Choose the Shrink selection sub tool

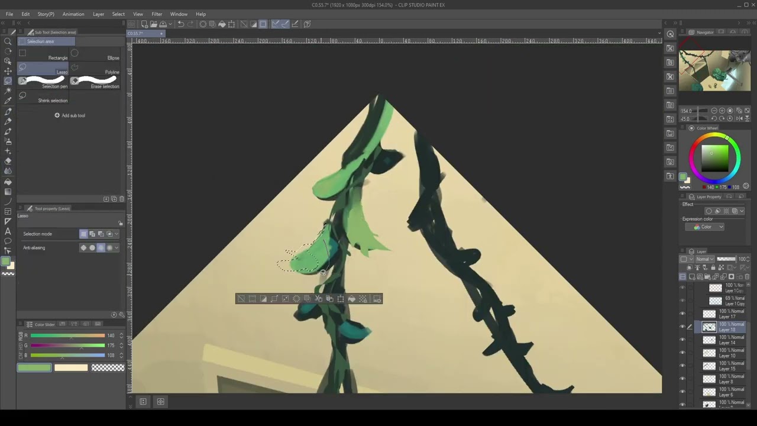(x=43, y=96)
